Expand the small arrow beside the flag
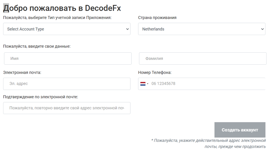 pyautogui.click(x=148, y=84)
